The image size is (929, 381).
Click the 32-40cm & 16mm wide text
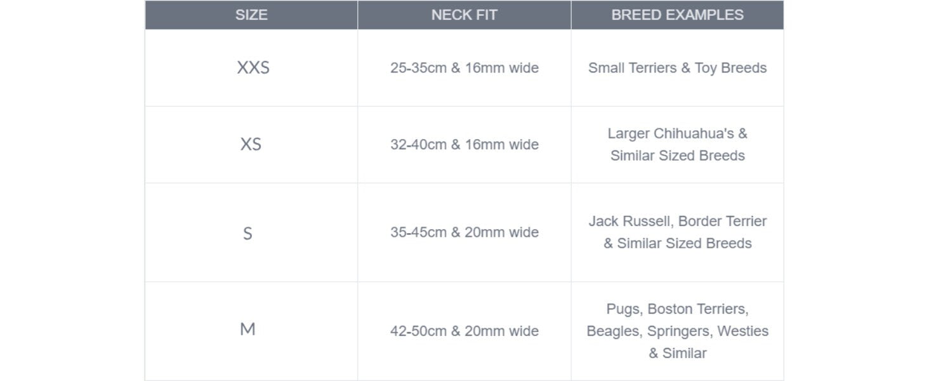[x=464, y=145]
